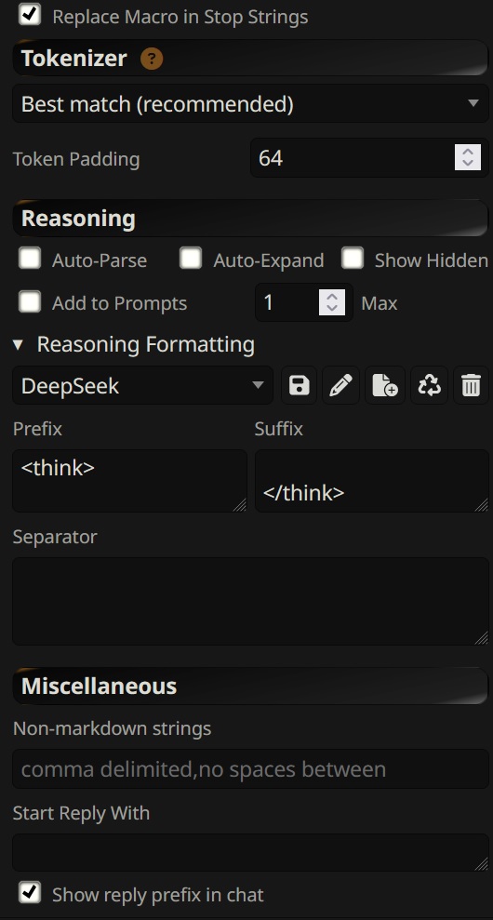Focus the Non-markdown strings field
Viewport: 493px width, 920px height.
(x=250, y=768)
